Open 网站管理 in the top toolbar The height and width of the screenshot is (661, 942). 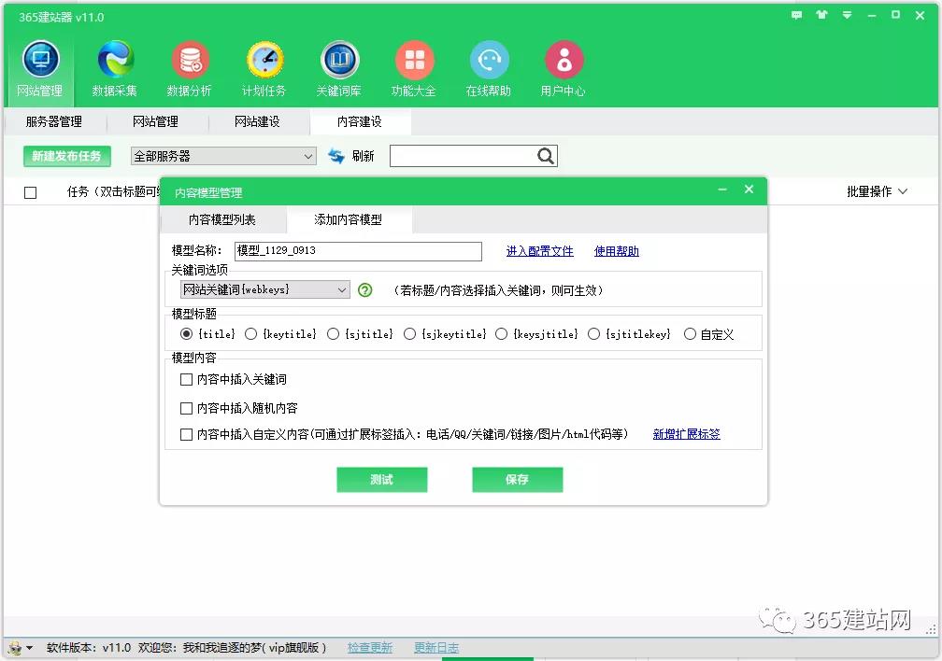click(40, 69)
